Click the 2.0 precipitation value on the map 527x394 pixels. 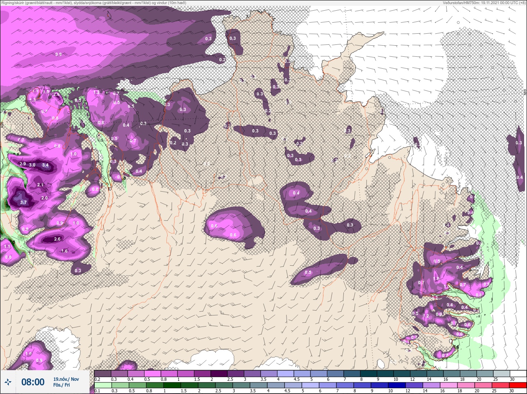click(x=45, y=198)
